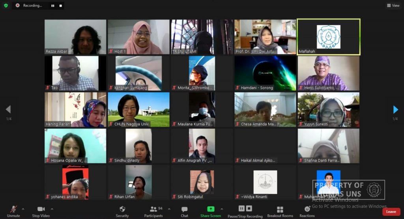Select Maulana Kurnia Pu video tile
Viewport: 404px width, 219px height.
(202, 110)
